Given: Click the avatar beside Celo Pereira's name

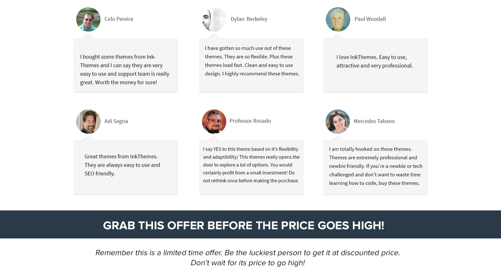Looking at the screenshot, I should point(88,19).
